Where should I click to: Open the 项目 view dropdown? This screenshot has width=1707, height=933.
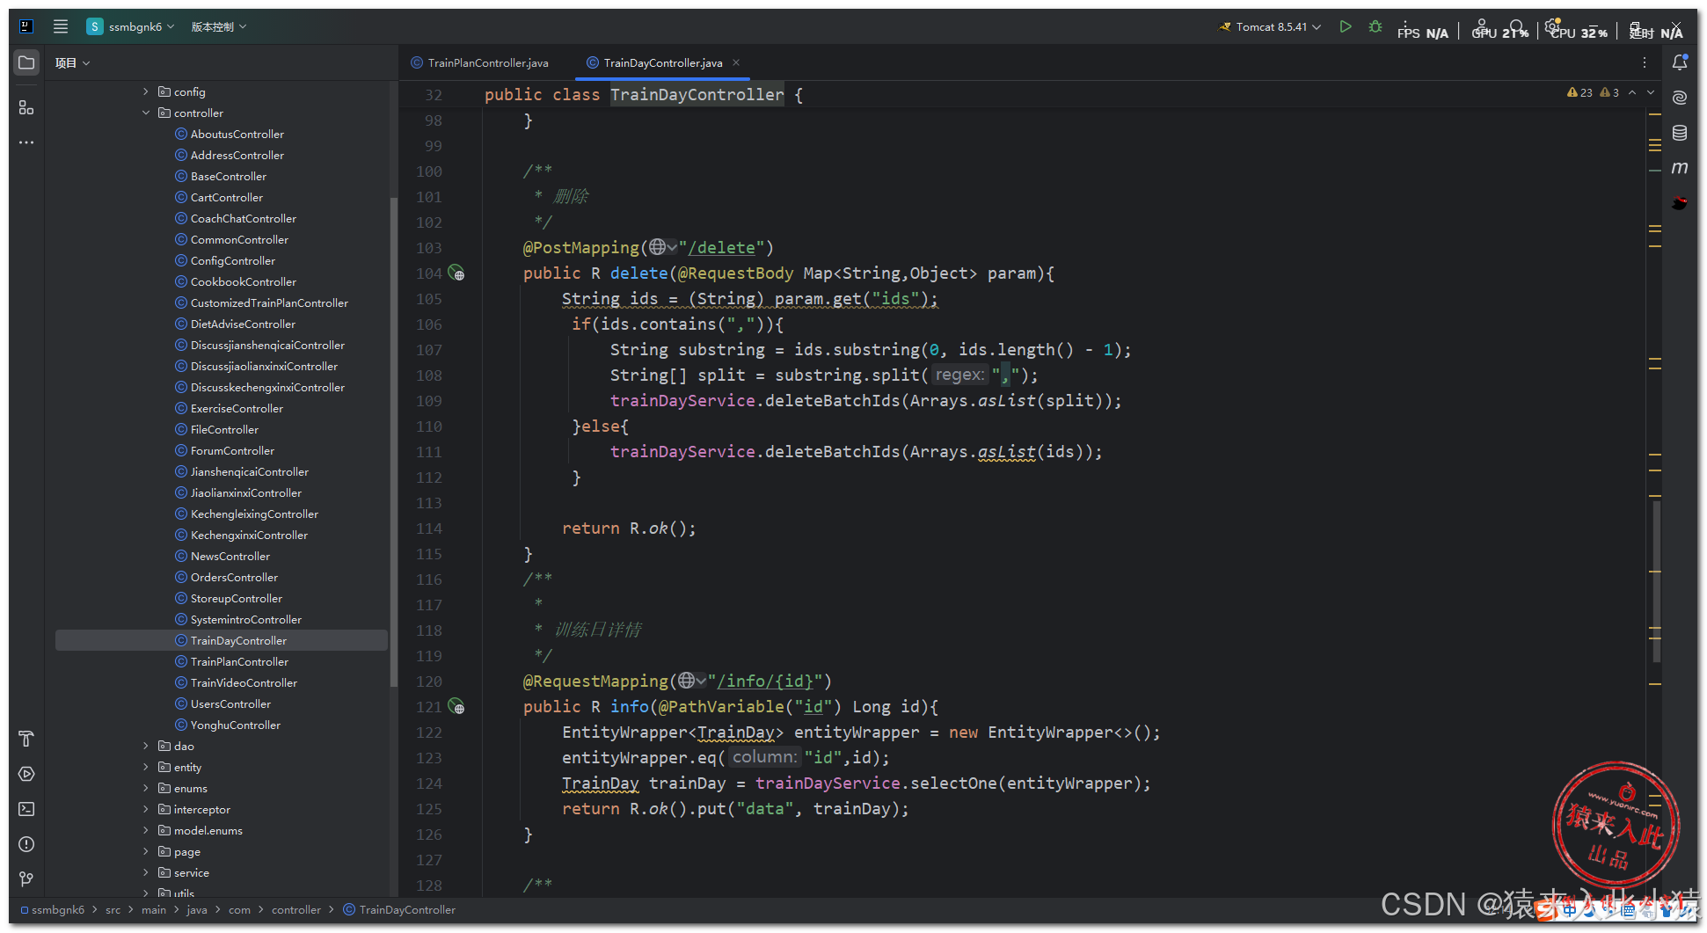coord(72,62)
